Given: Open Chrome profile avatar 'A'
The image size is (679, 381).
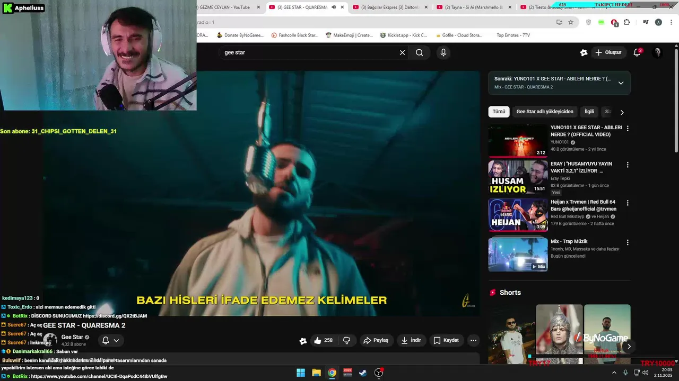Looking at the screenshot, I should tap(658, 22).
